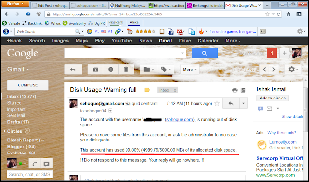309x182 pixels.
Task: Open the reply options dropdown arrow
Action: [x=243, y=103]
